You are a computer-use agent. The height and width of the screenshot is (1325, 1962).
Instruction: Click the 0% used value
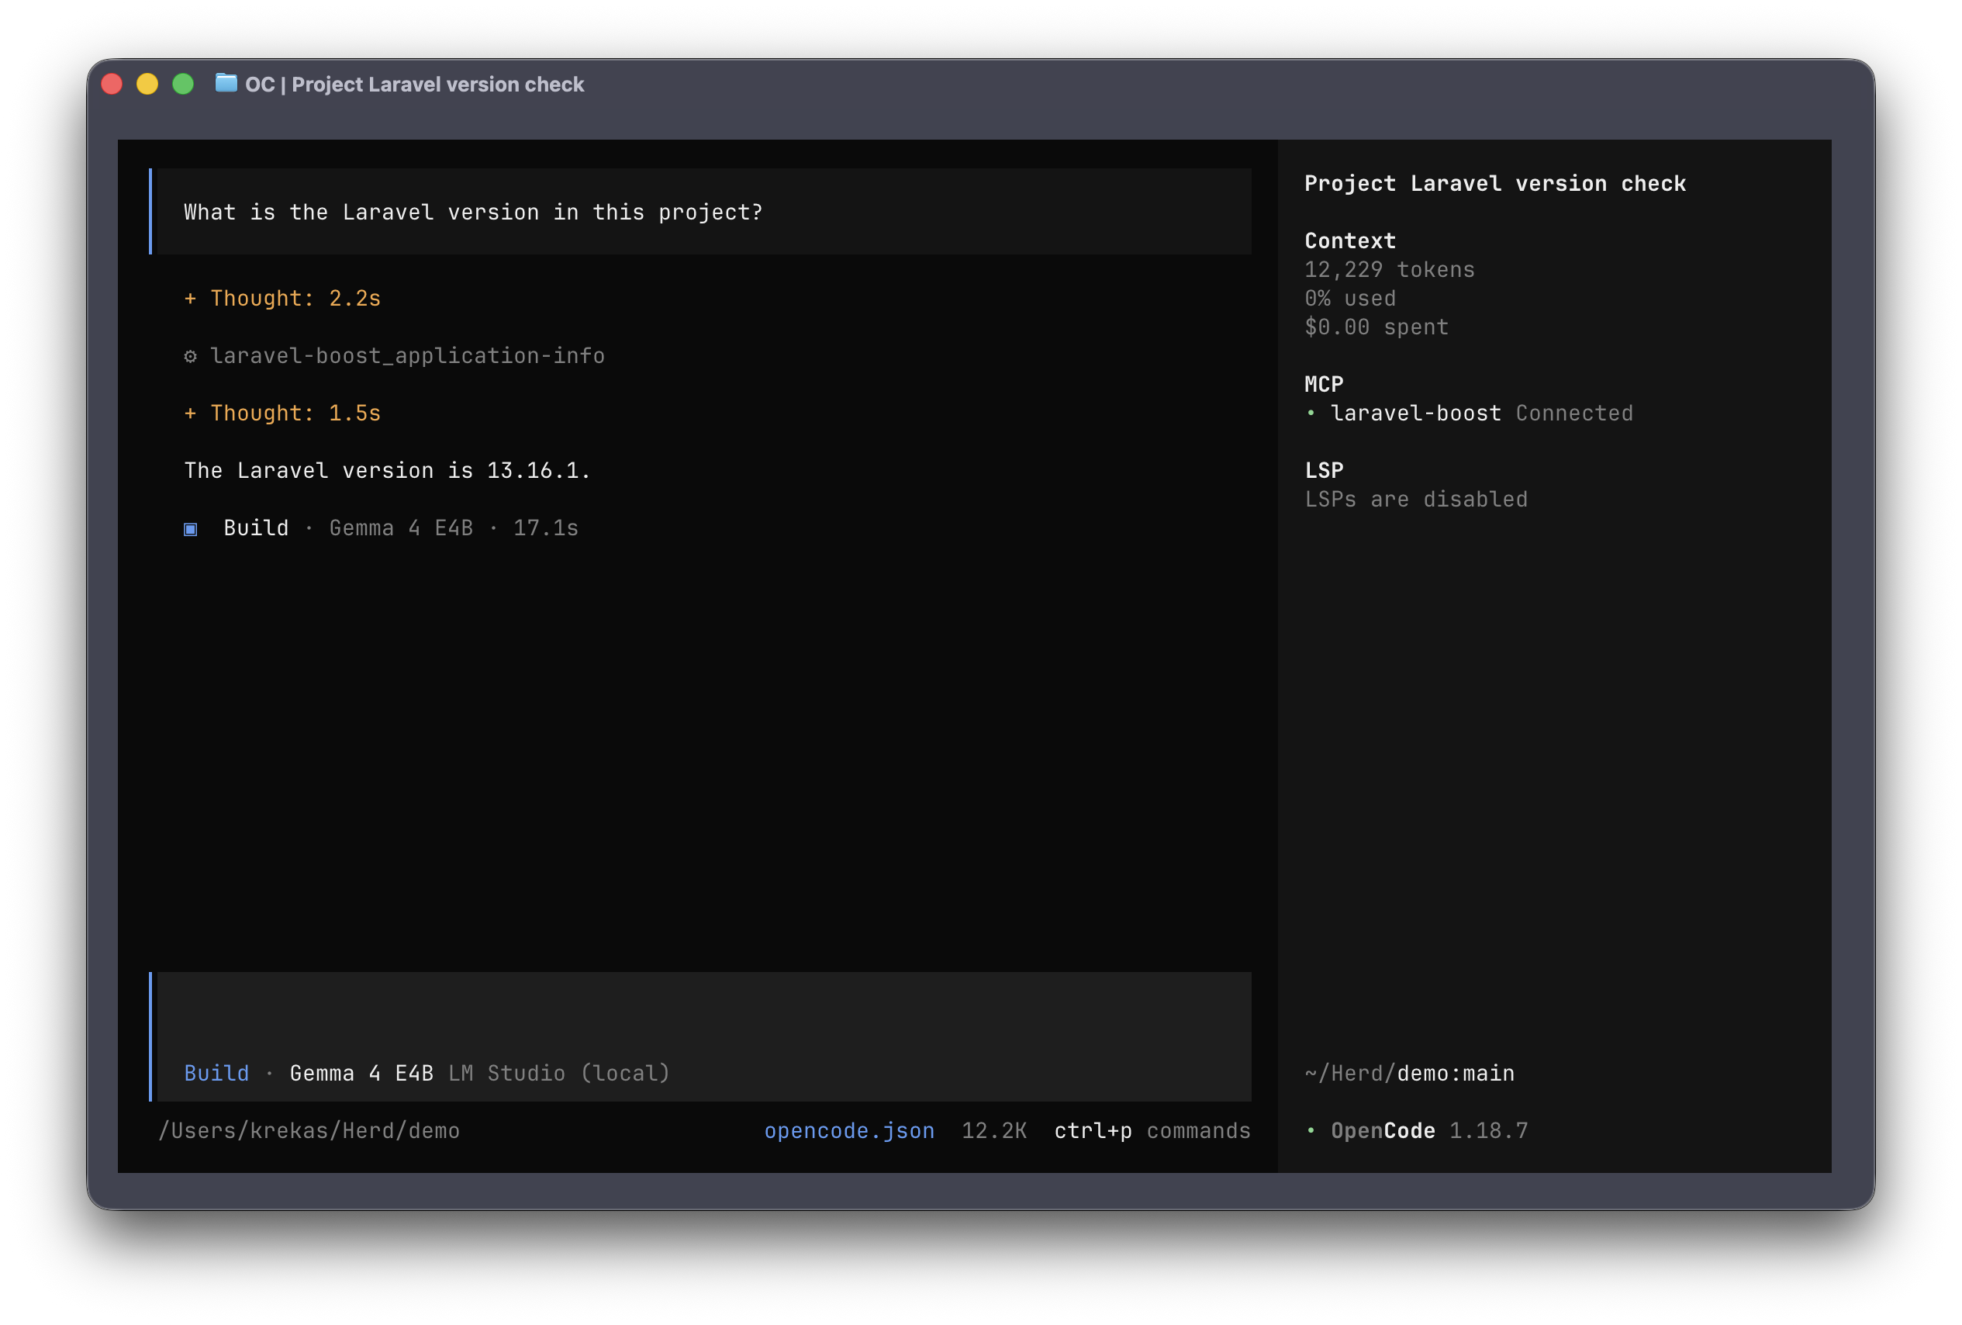tap(1349, 298)
